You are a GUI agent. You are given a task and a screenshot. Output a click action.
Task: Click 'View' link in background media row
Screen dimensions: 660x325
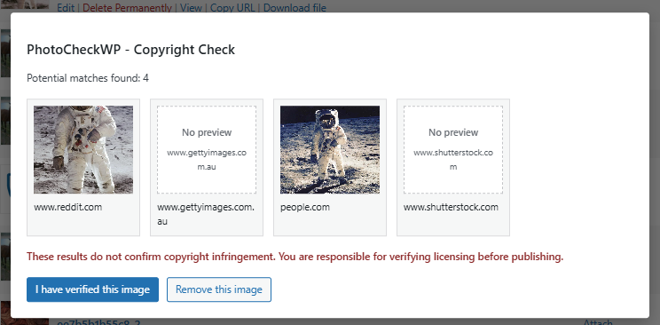tap(191, 8)
